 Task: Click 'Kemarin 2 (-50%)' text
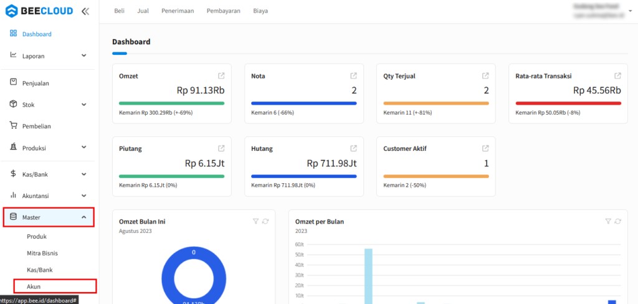click(405, 186)
